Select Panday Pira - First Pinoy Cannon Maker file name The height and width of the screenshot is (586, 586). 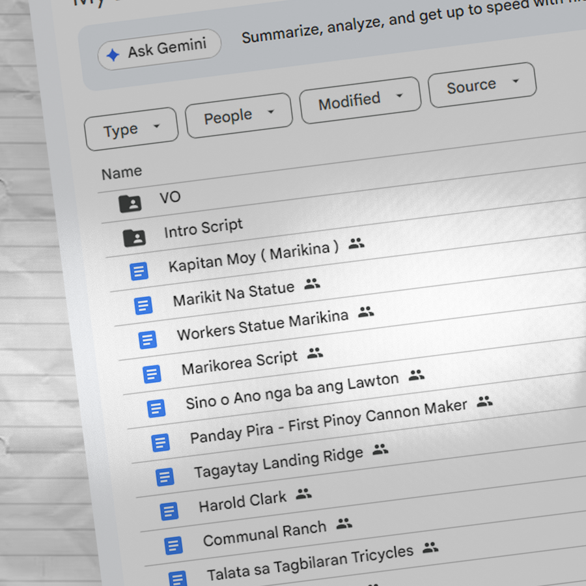(329, 421)
